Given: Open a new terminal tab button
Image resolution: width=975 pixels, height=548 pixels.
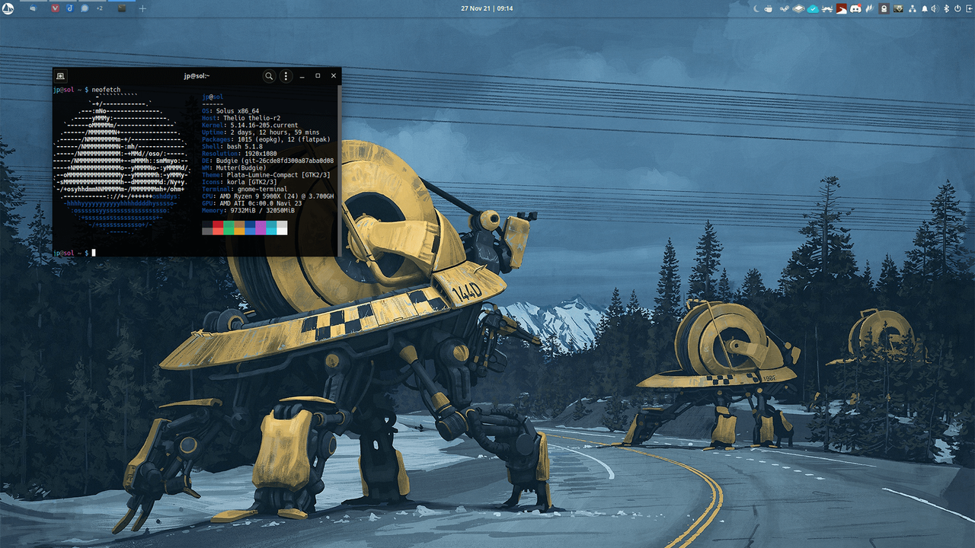Looking at the screenshot, I should 61,76.
